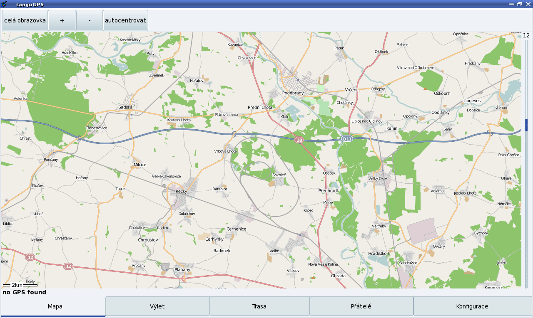Click the Nová Ves u Kolína label
The width and height of the screenshot is (533, 318).
point(323,264)
